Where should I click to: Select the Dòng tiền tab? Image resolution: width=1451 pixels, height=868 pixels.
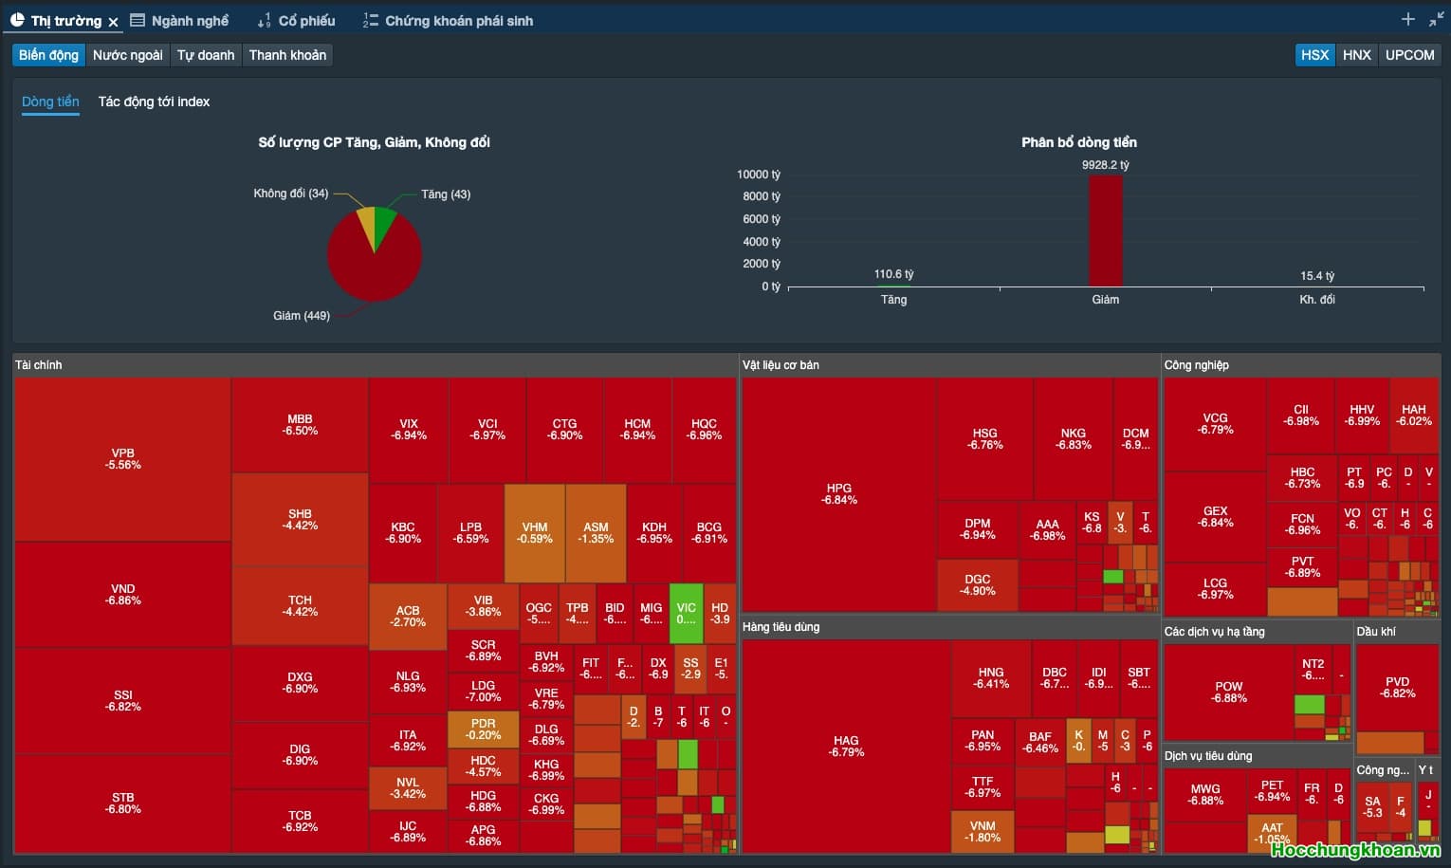pos(50,102)
